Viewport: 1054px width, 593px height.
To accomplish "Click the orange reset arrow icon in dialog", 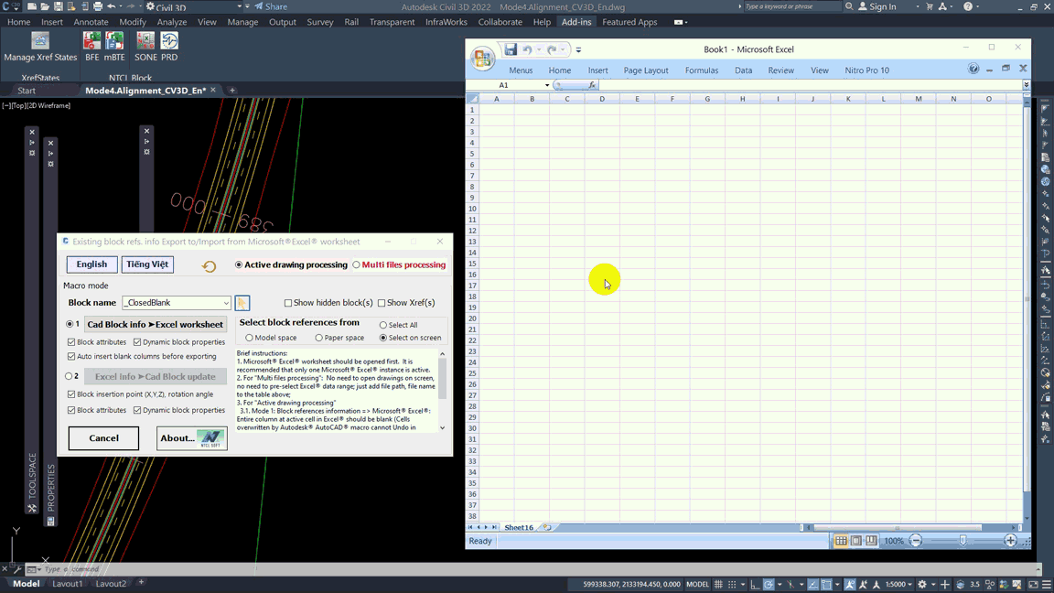I will [x=209, y=266].
